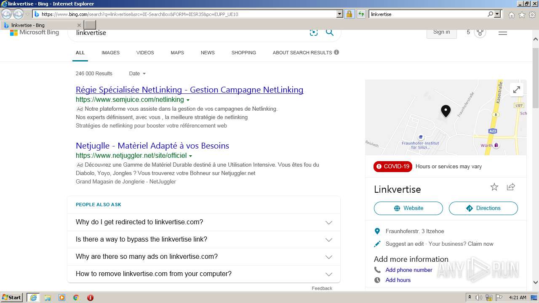The image size is (539, 303).
Task: Share the Linkvertise listing
Action: [511, 187]
